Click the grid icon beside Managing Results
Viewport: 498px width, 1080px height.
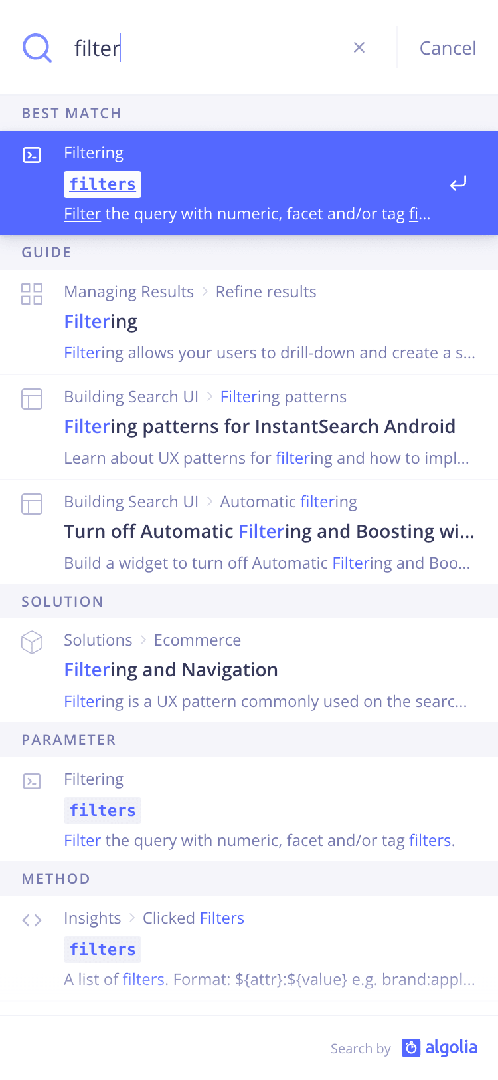32,294
